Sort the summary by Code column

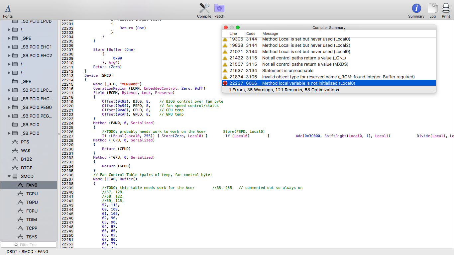[x=251, y=34]
